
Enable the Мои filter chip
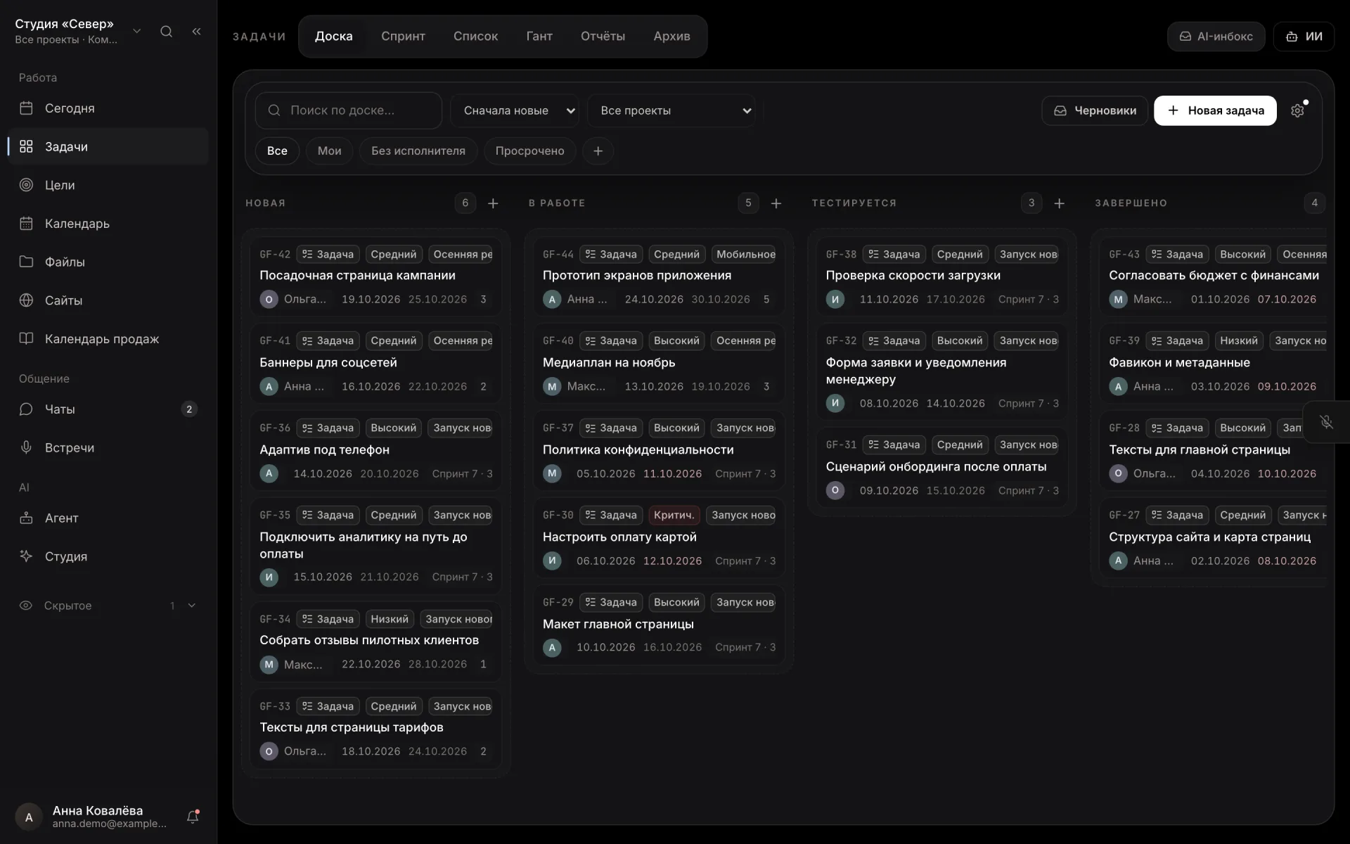tap(329, 151)
